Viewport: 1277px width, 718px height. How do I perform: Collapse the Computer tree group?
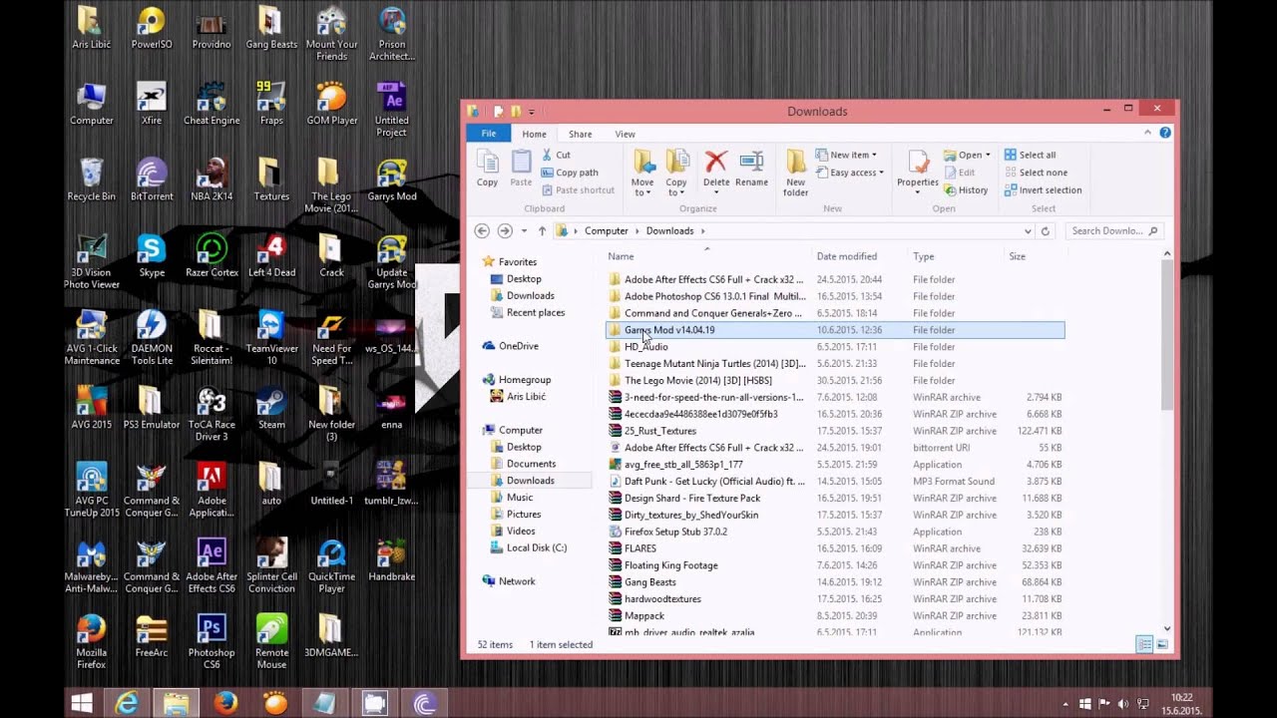[476, 430]
